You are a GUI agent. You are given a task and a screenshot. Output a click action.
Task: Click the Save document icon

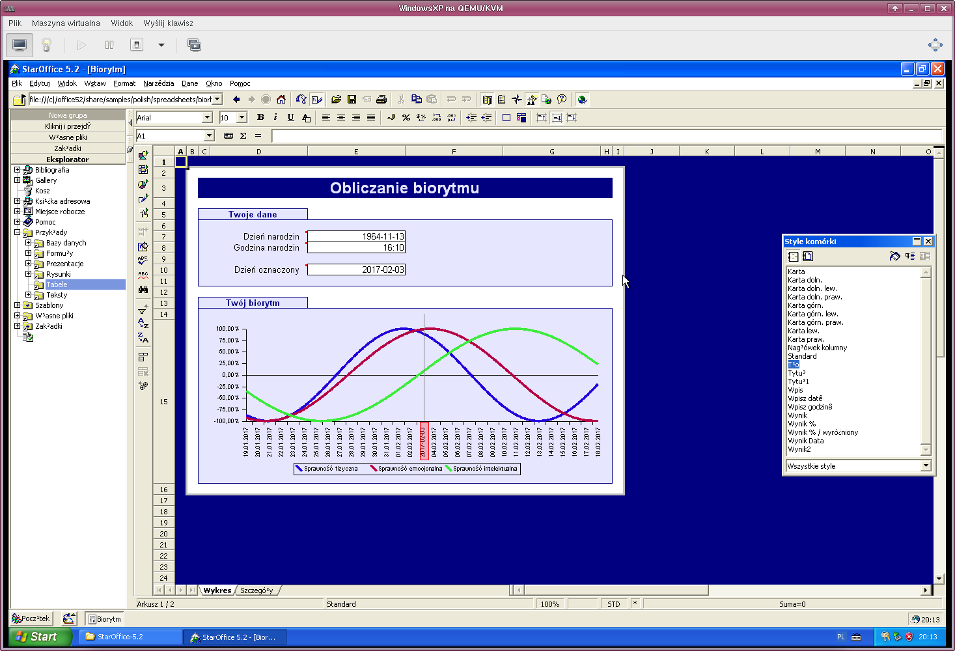tap(352, 100)
